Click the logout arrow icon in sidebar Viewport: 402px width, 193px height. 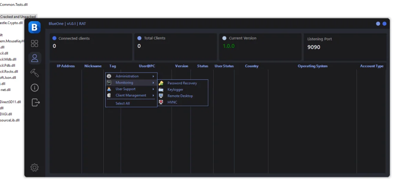pyautogui.click(x=35, y=102)
